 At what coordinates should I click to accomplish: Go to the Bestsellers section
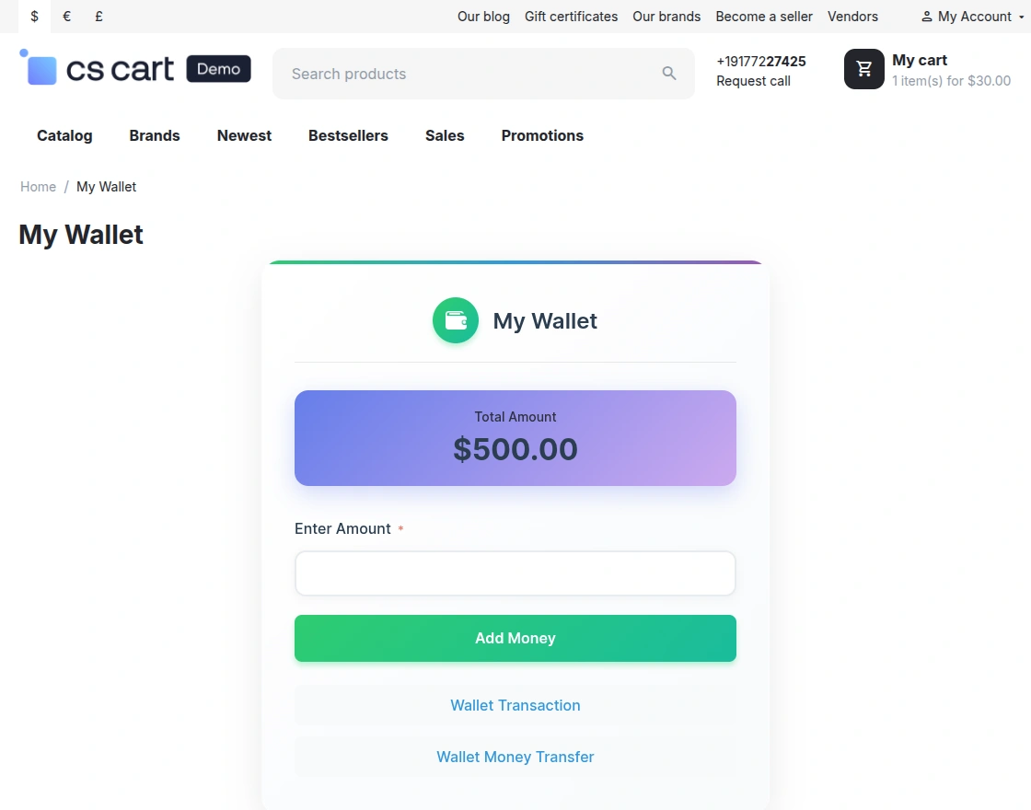(348, 135)
